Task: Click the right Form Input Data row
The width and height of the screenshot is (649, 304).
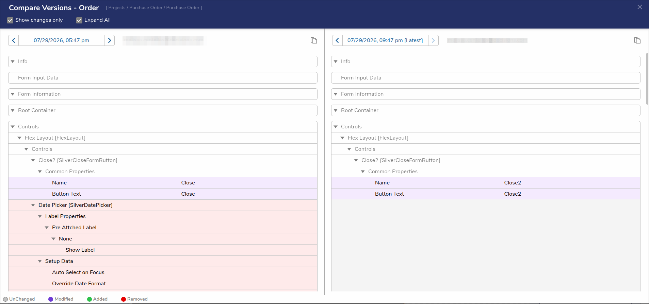Action: 486,78
